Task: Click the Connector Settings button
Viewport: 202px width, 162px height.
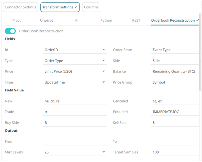Action: [x=20, y=7]
